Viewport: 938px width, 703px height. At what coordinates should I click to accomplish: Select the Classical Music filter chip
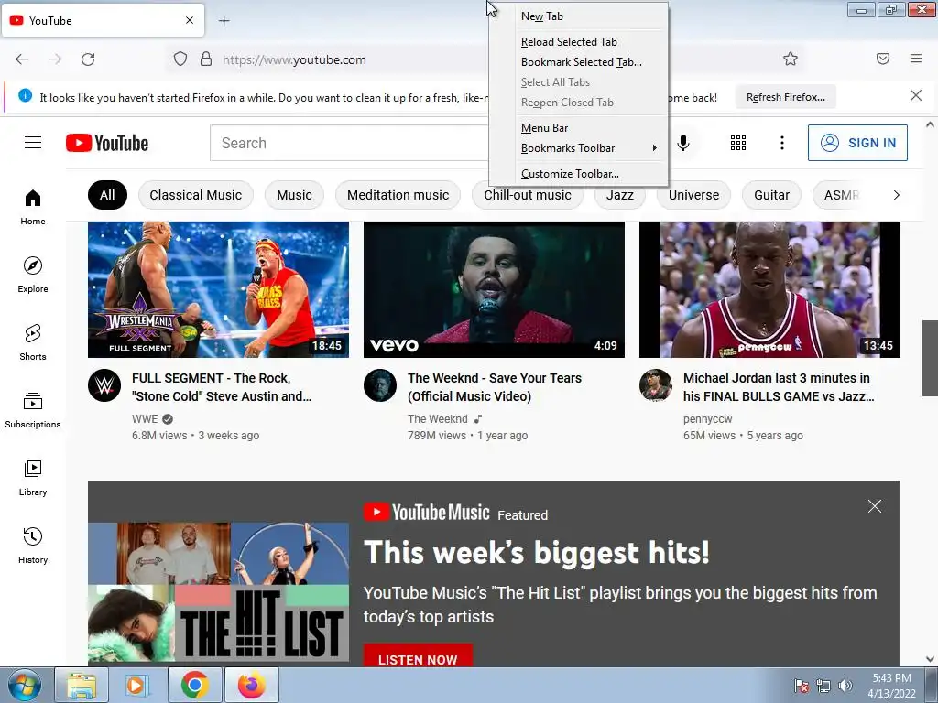[196, 195]
